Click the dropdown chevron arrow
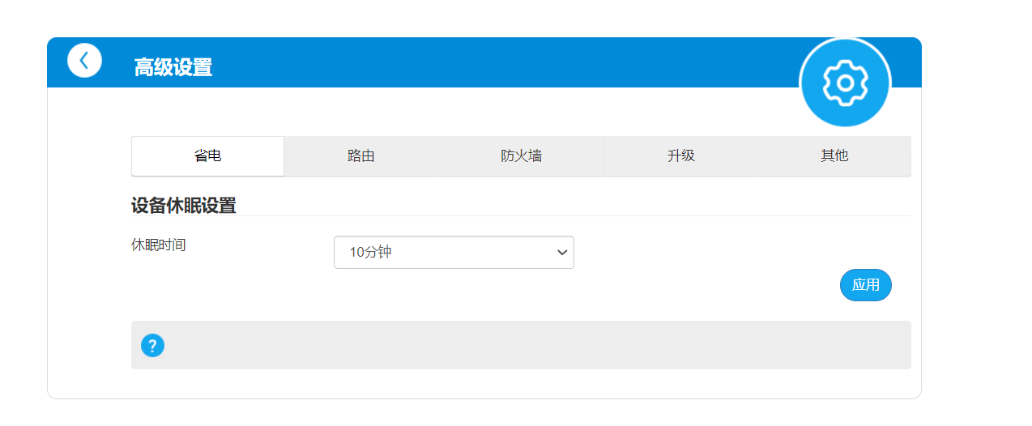 pyautogui.click(x=562, y=253)
